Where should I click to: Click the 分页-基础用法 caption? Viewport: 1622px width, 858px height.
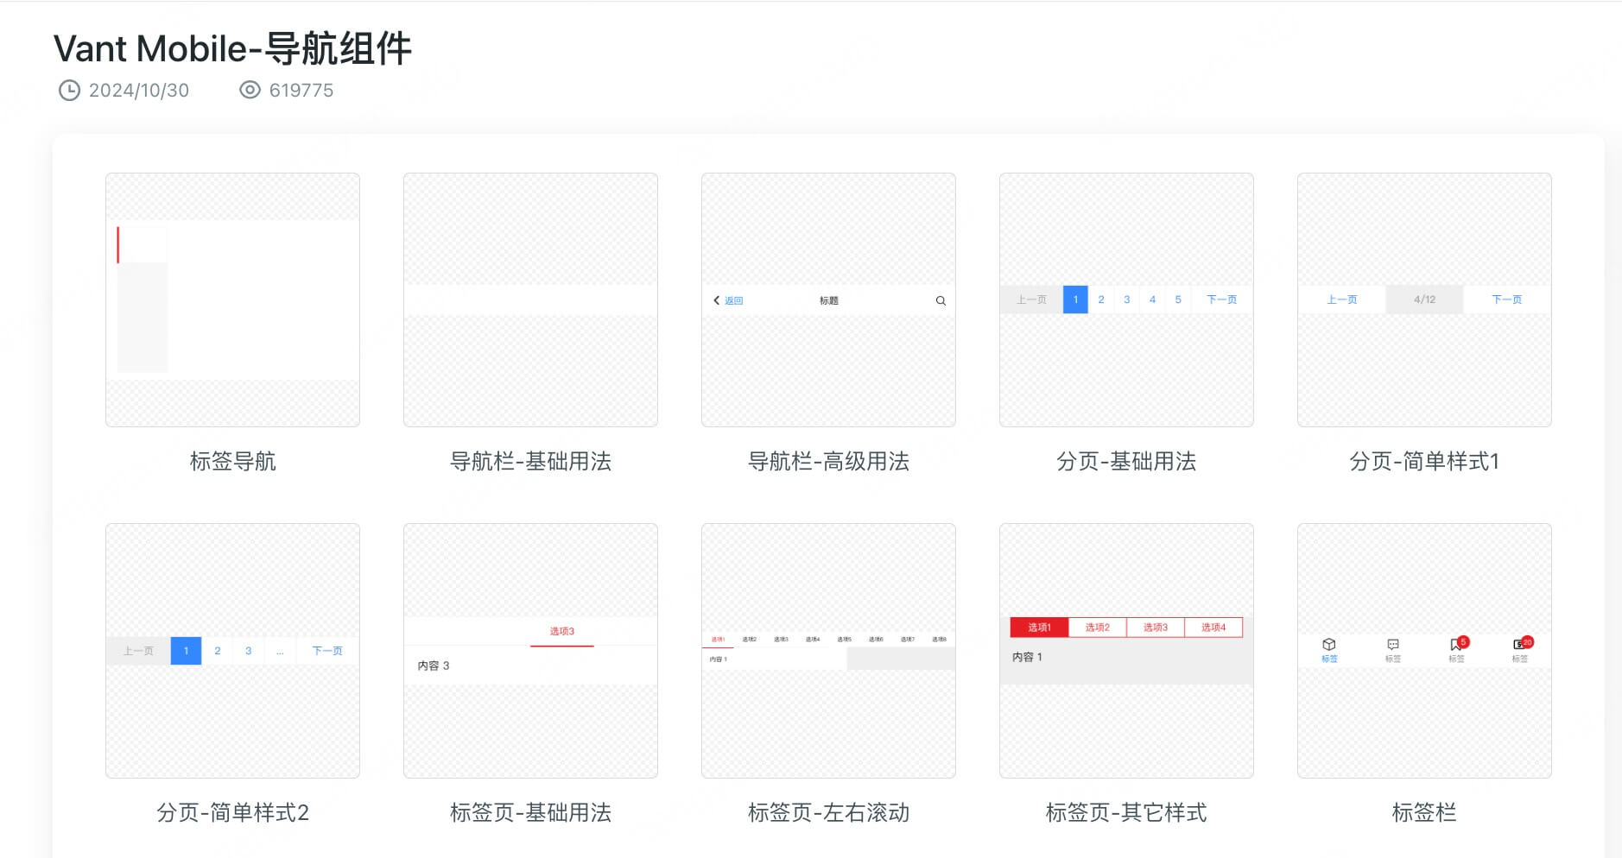click(1126, 462)
